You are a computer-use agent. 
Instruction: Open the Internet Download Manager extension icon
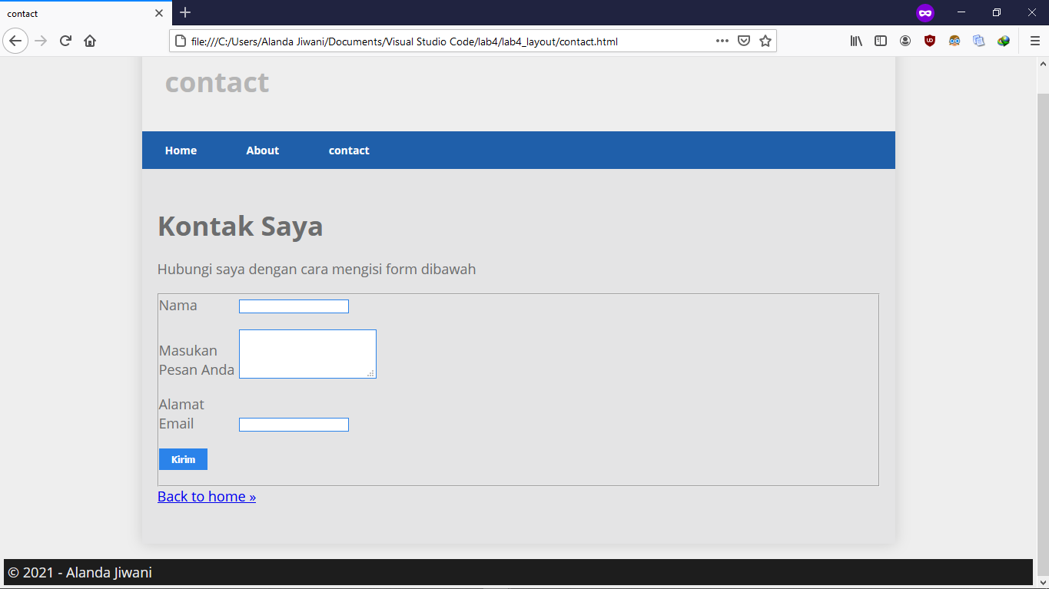tap(1004, 41)
